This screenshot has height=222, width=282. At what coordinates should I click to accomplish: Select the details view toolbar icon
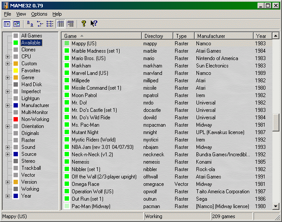[61, 24]
